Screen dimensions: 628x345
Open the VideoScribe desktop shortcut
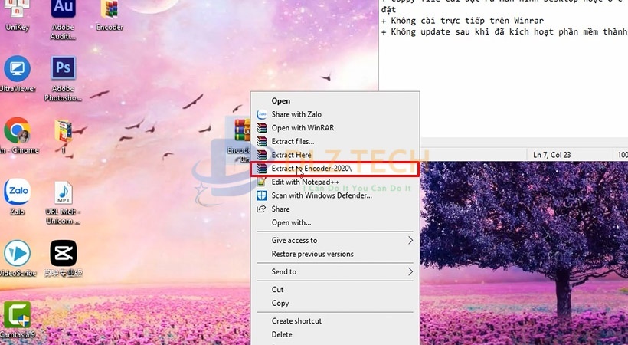click(18, 258)
